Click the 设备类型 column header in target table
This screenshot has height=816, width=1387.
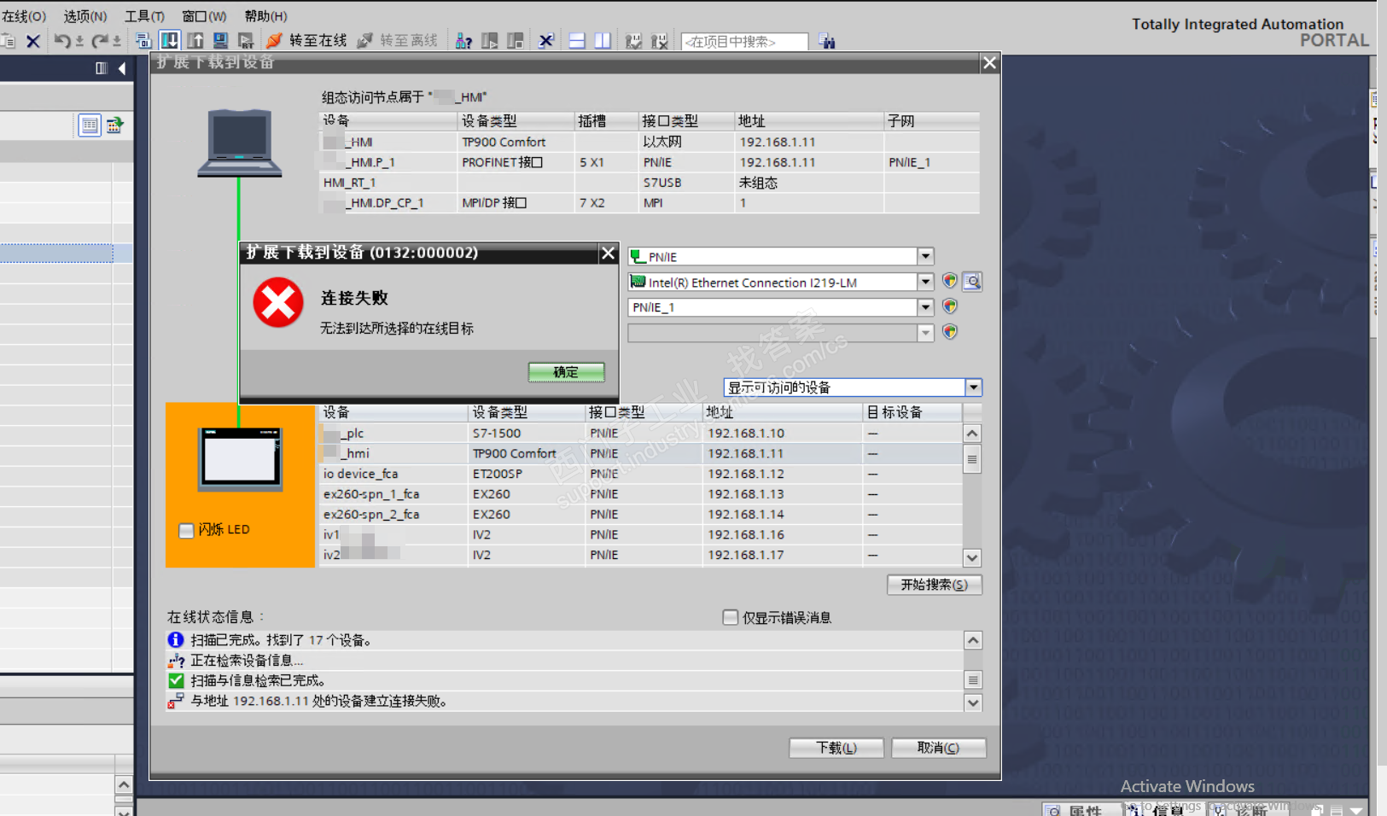[x=527, y=412]
